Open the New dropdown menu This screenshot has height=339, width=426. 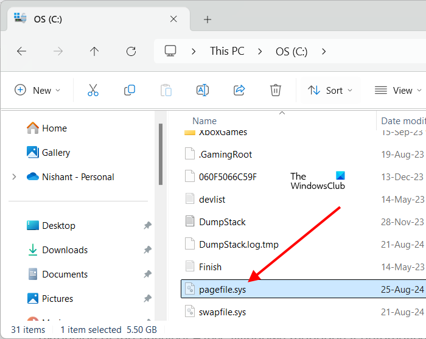38,90
